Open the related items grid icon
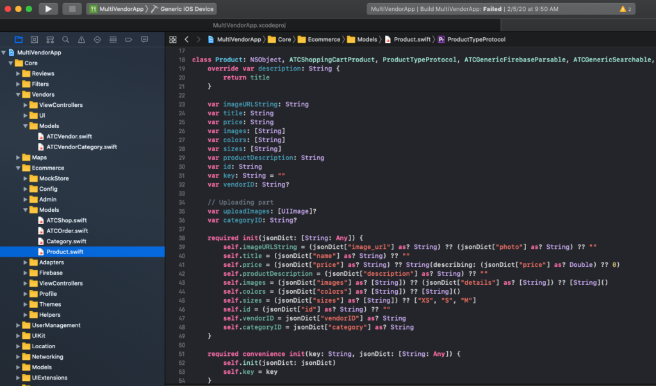 [173, 39]
